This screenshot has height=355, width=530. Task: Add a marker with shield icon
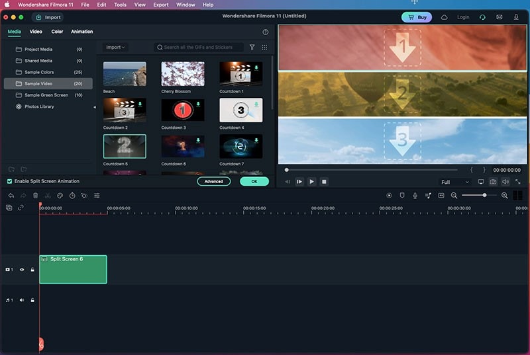pos(402,196)
